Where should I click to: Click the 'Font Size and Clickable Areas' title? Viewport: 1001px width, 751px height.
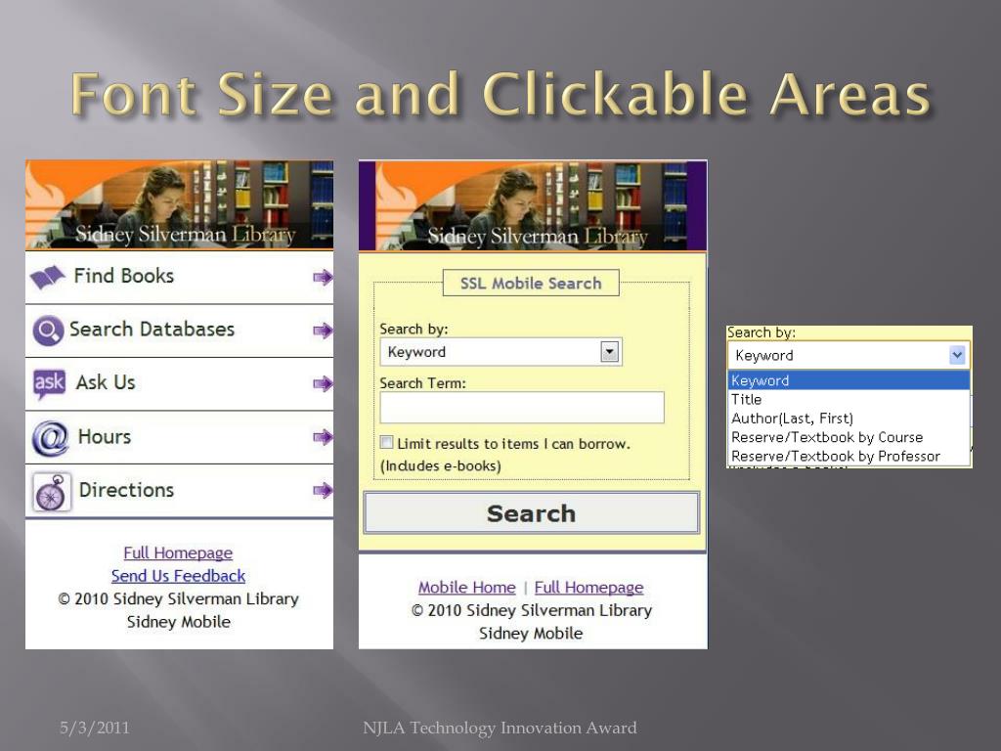point(500,94)
